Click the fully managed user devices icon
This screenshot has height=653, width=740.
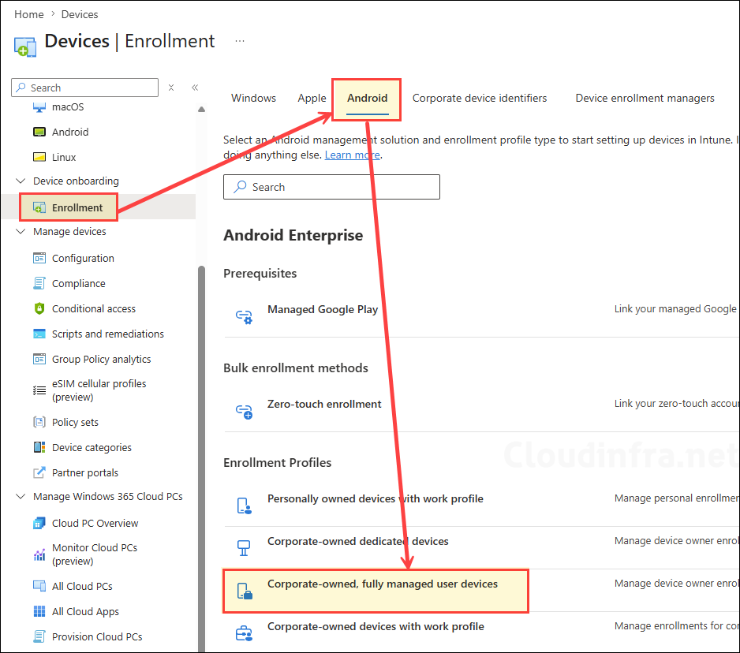click(x=245, y=591)
